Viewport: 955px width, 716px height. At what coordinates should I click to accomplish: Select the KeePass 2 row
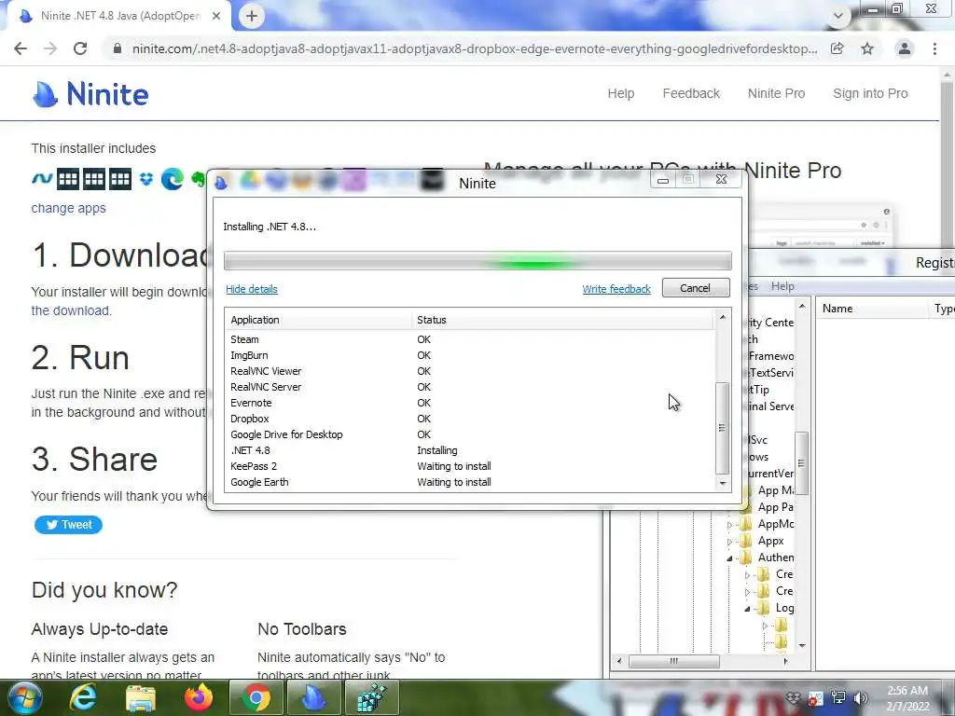point(470,466)
